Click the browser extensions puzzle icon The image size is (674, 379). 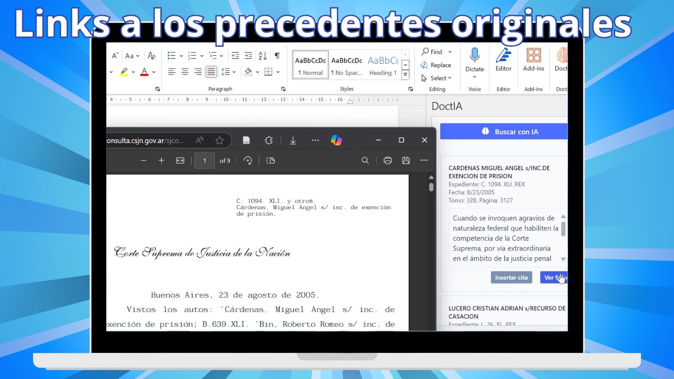click(268, 140)
